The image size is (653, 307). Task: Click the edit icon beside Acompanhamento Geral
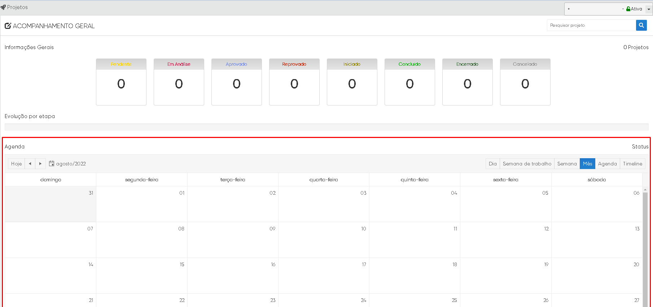coord(8,26)
